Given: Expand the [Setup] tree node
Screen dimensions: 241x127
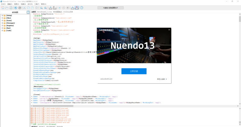Looking at the screenshot, I should pos(2,15).
